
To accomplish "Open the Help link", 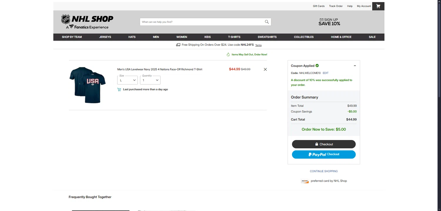I will tap(350, 6).
